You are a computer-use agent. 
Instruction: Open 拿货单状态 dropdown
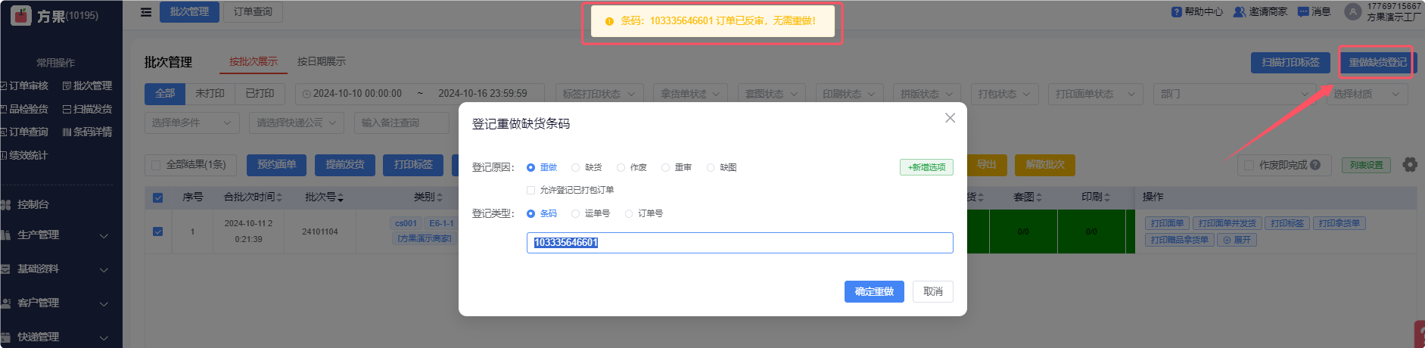click(690, 94)
